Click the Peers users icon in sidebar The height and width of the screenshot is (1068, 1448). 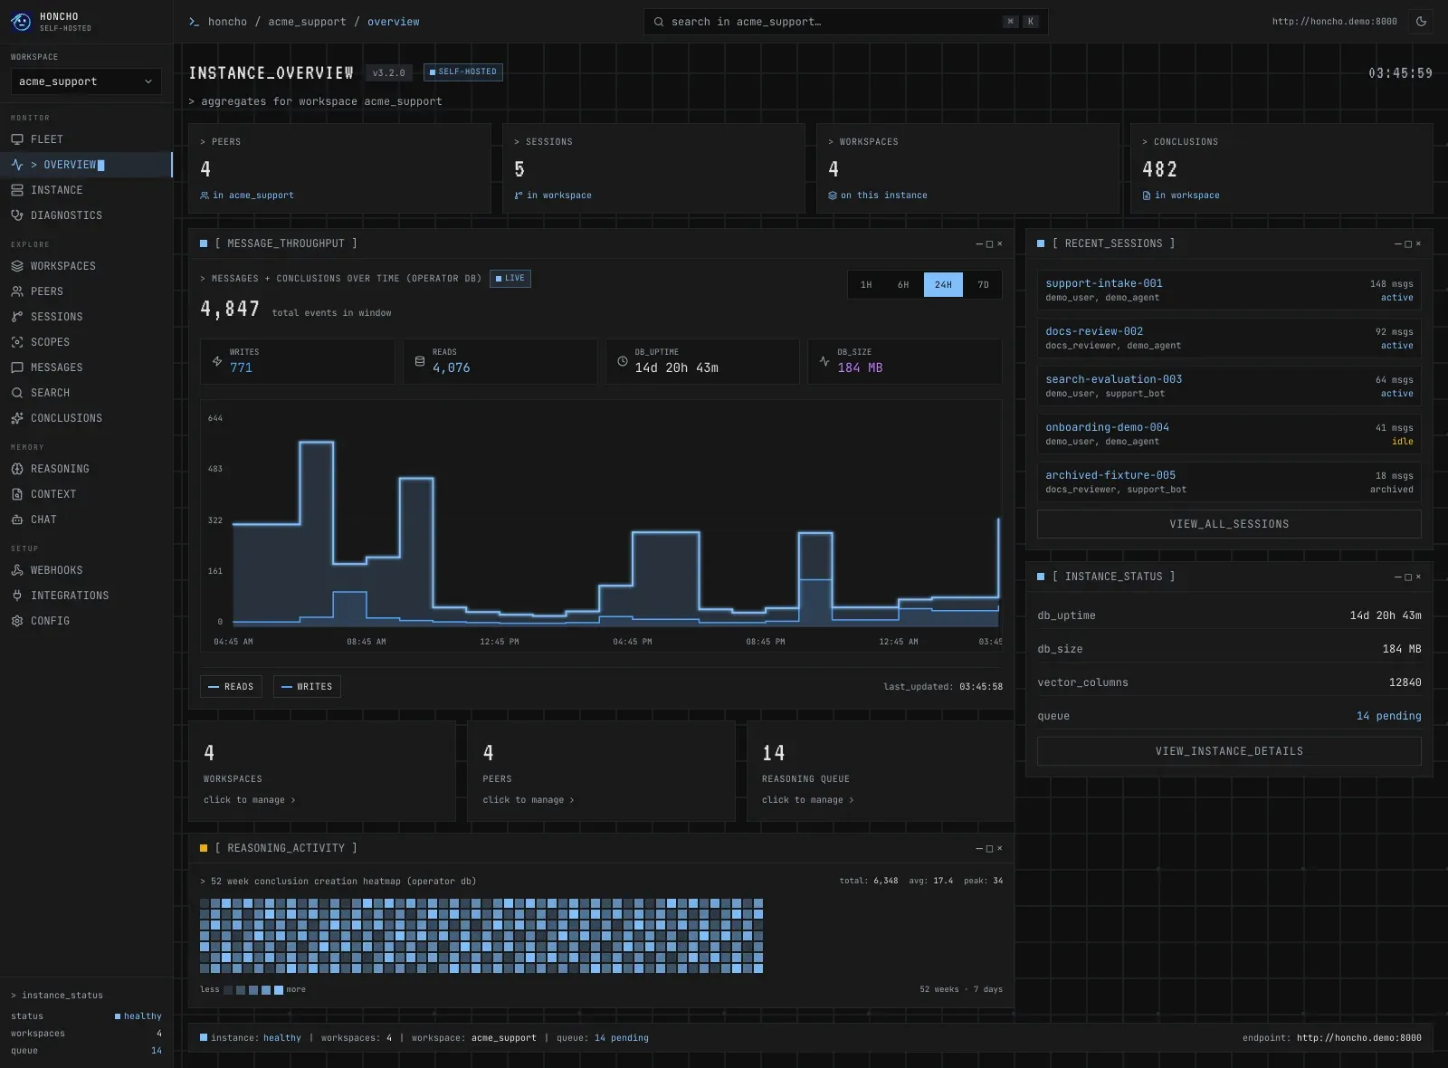[x=17, y=291]
